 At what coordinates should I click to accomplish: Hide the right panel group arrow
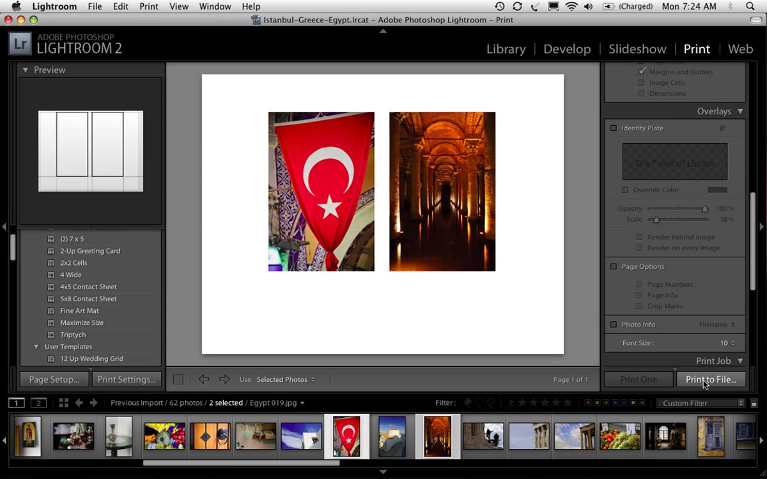coord(762,227)
